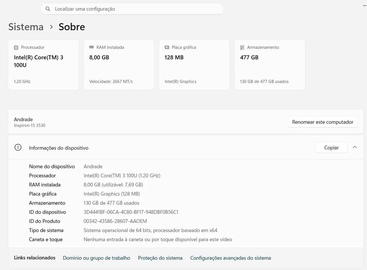367x270 pixels.
Task: Select the product ID value 00342-43586-28607-AAOEM
Action: click(115, 221)
